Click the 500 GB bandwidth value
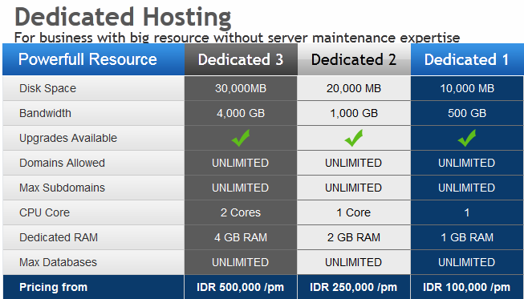The width and height of the screenshot is (524, 299). [x=467, y=113]
